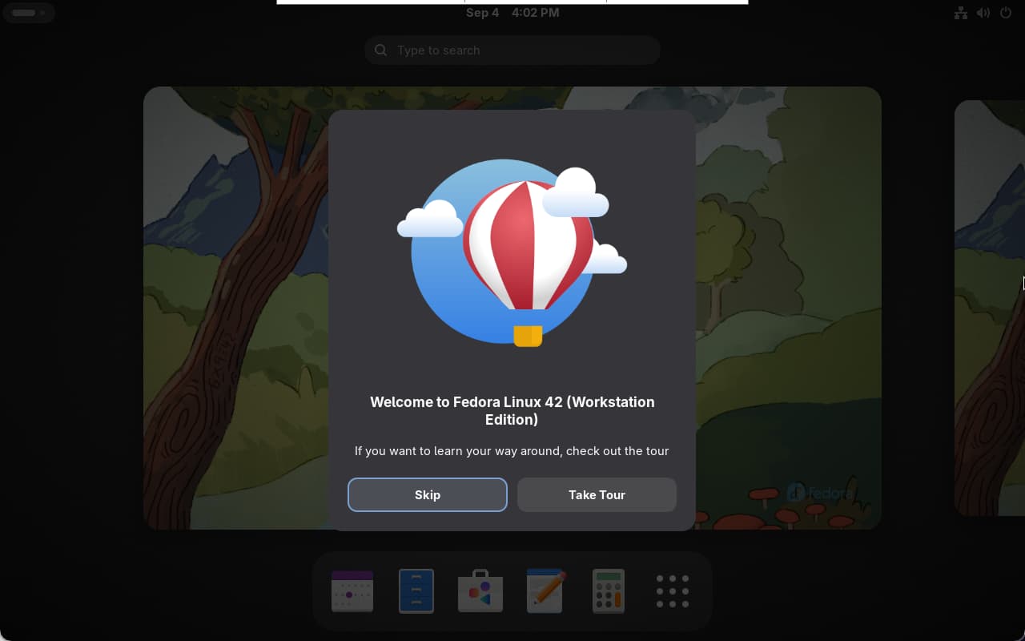Screen dimensions: 1025x641
Task: Open the Calendar app from the dock
Action: click(352, 591)
